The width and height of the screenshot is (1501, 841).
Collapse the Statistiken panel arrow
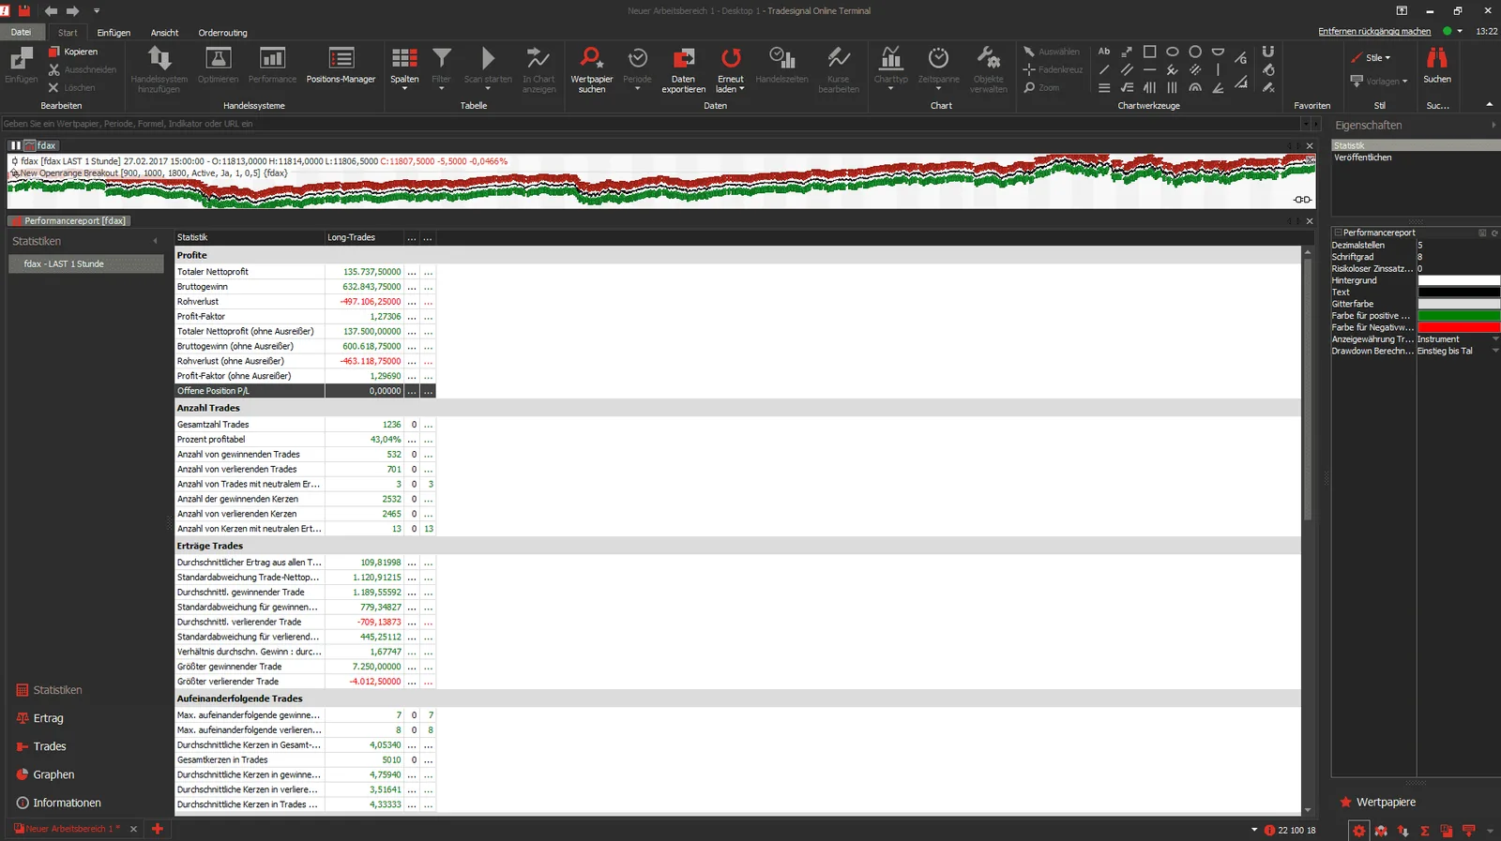(156, 241)
